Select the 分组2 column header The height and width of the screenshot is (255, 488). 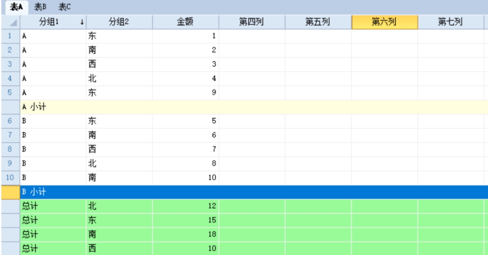(119, 22)
